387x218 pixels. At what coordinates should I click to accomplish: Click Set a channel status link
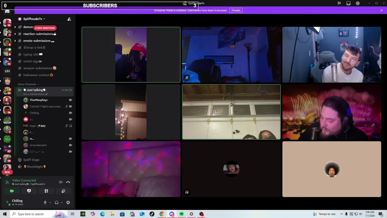pos(35,94)
